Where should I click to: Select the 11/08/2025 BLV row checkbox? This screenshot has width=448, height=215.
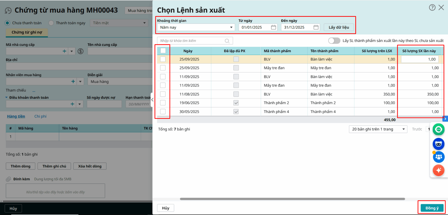[x=163, y=94]
